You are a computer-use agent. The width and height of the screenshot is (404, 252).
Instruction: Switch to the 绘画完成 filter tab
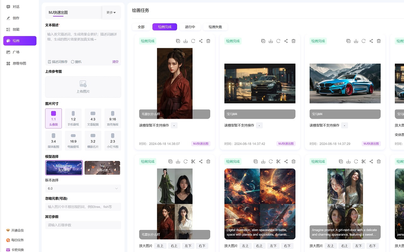(165, 27)
